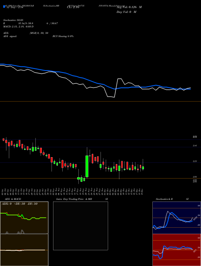
Task: Open the empty Intra Day Trading Price panel
Action: (80, 226)
